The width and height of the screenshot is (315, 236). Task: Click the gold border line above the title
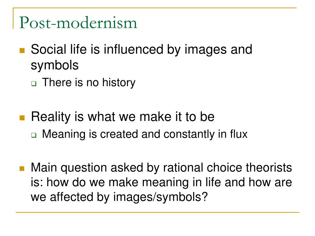point(155,8)
